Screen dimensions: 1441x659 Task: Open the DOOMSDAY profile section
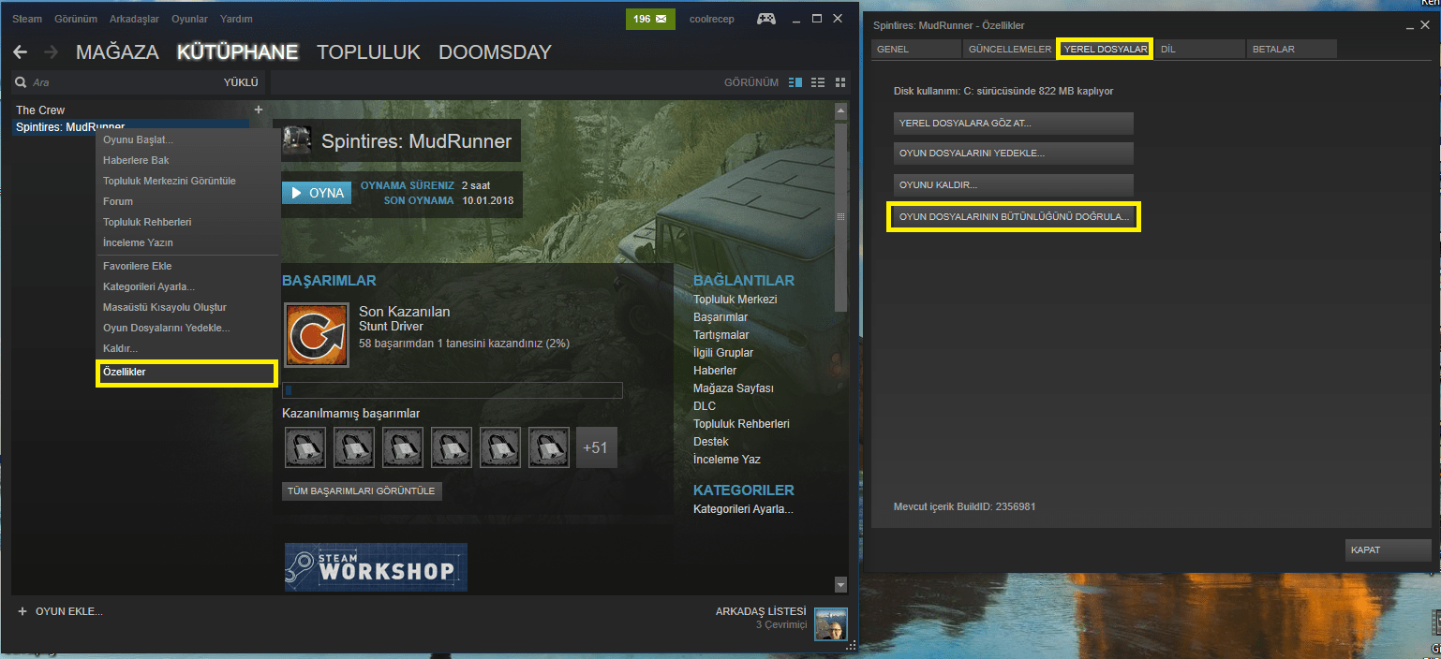(x=495, y=52)
